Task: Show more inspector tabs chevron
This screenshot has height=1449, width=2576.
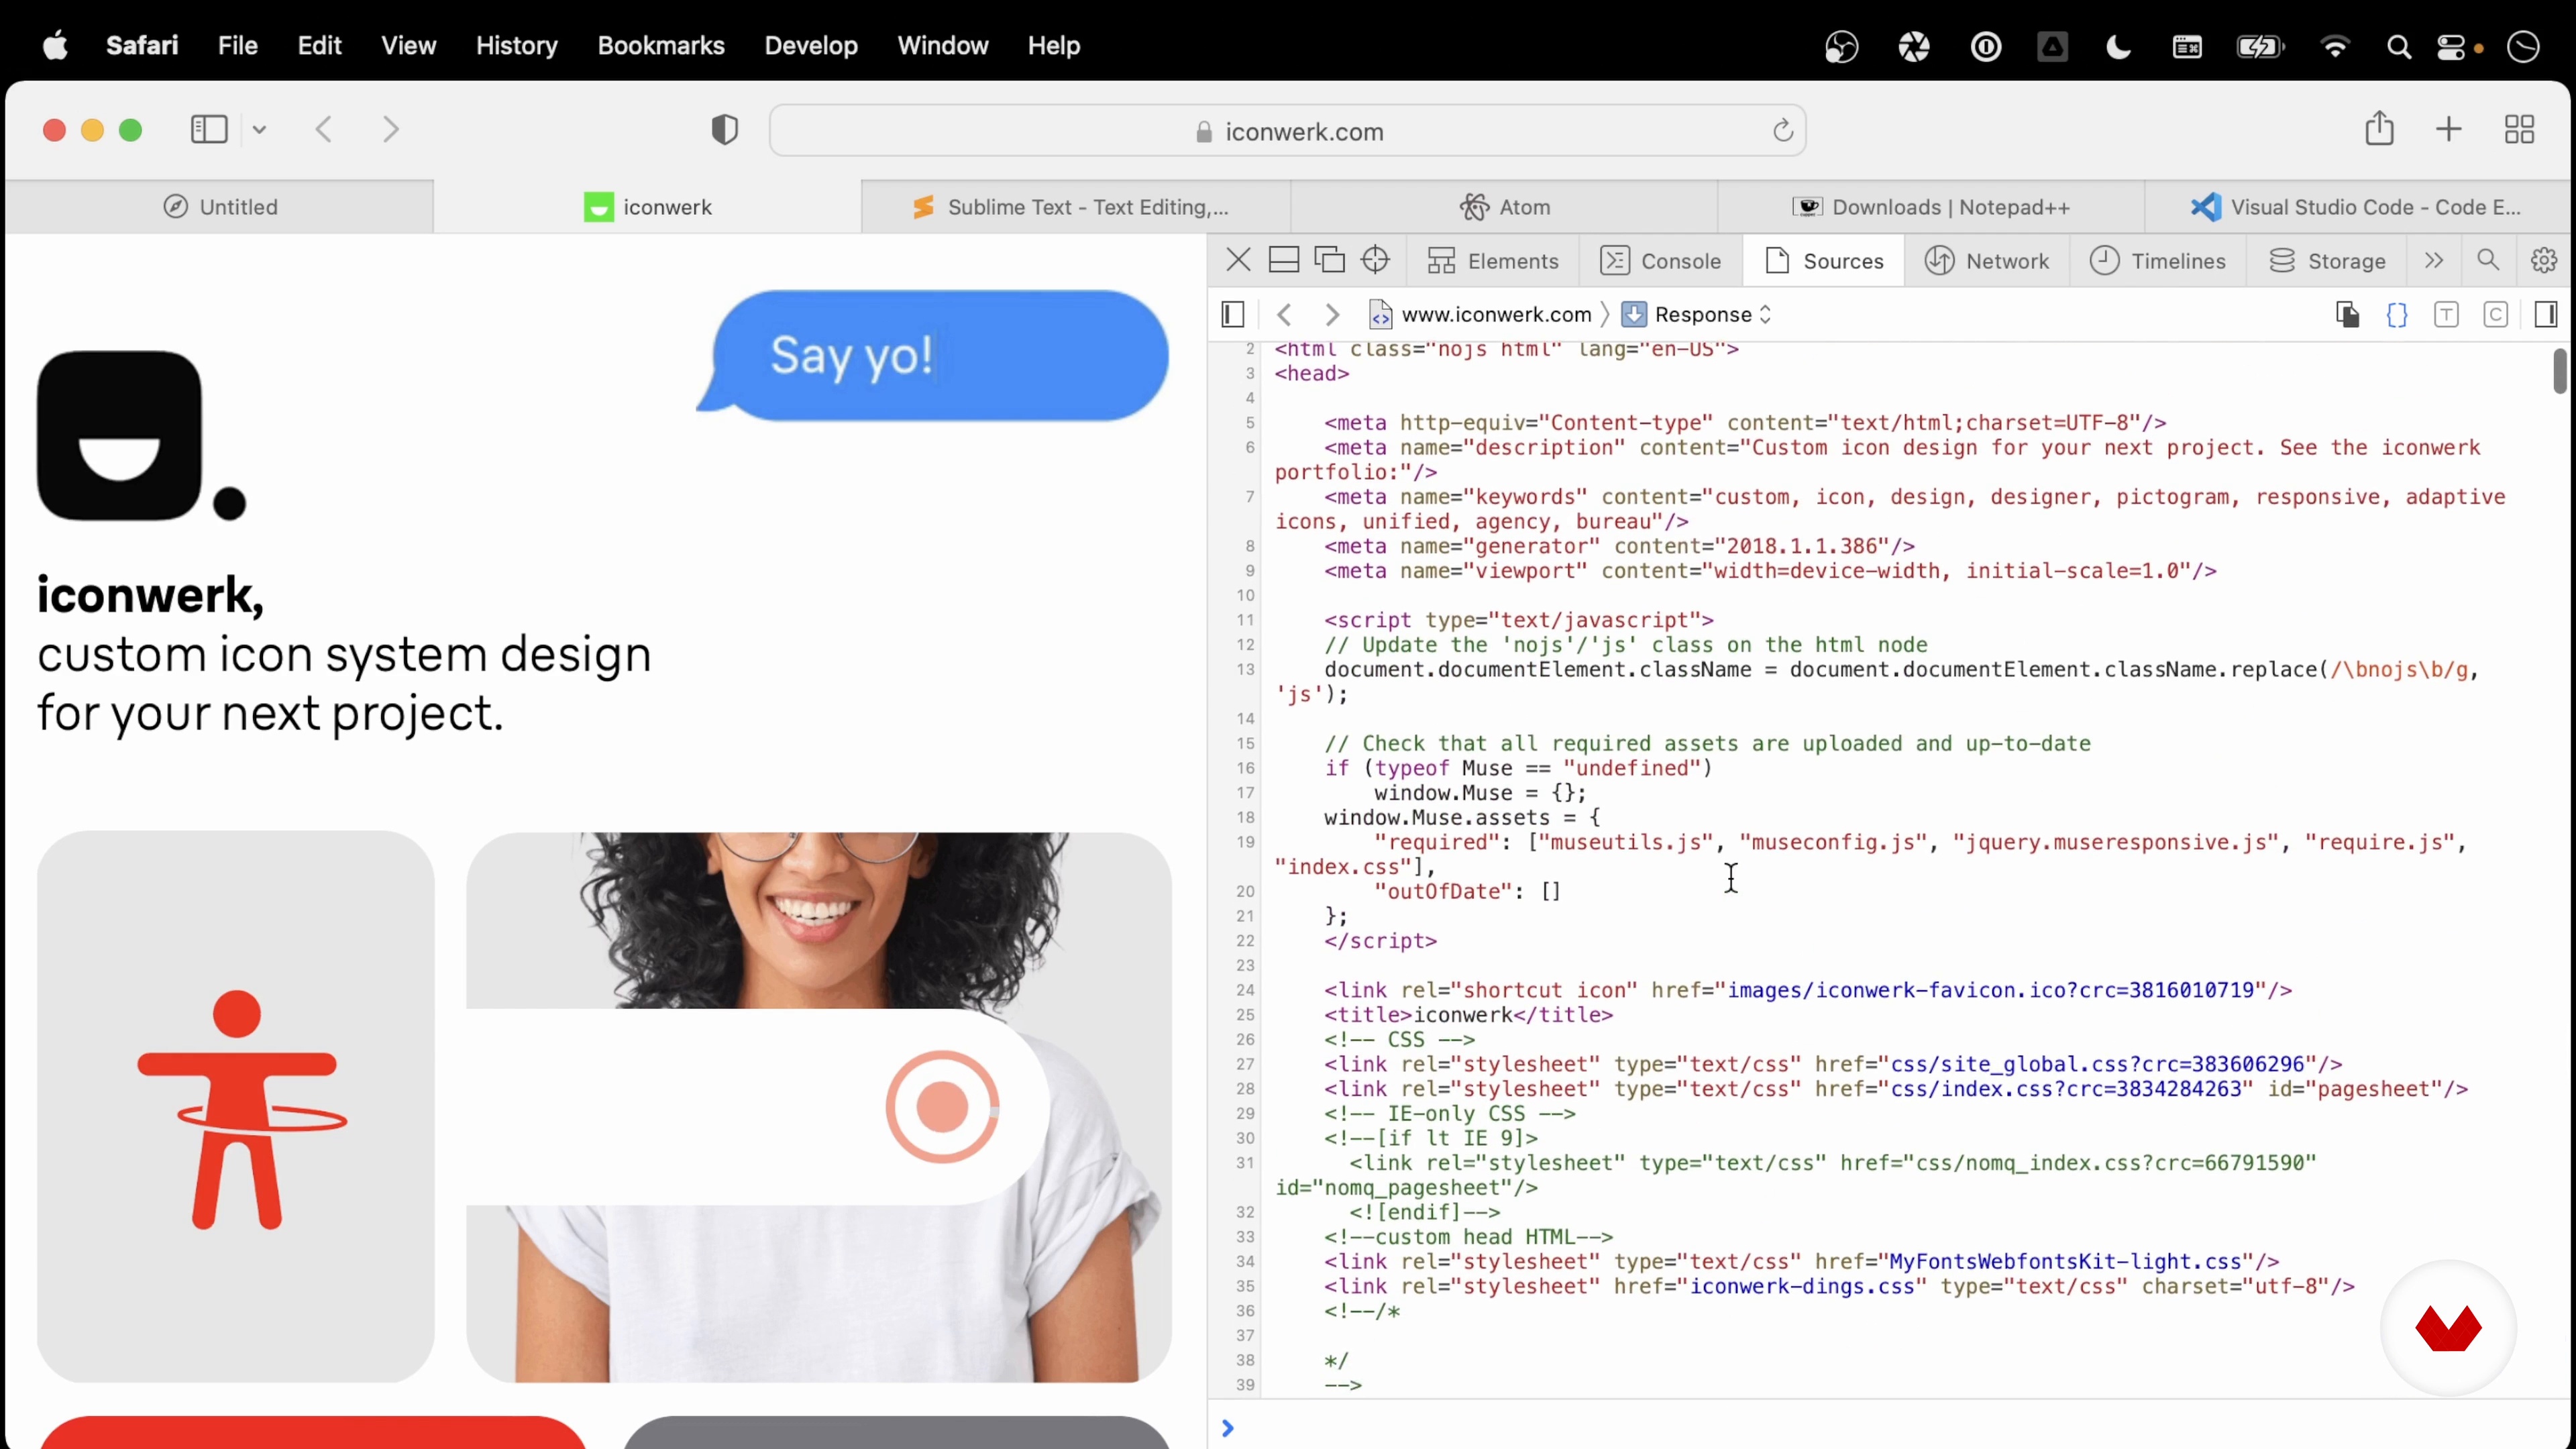Action: point(2434,260)
